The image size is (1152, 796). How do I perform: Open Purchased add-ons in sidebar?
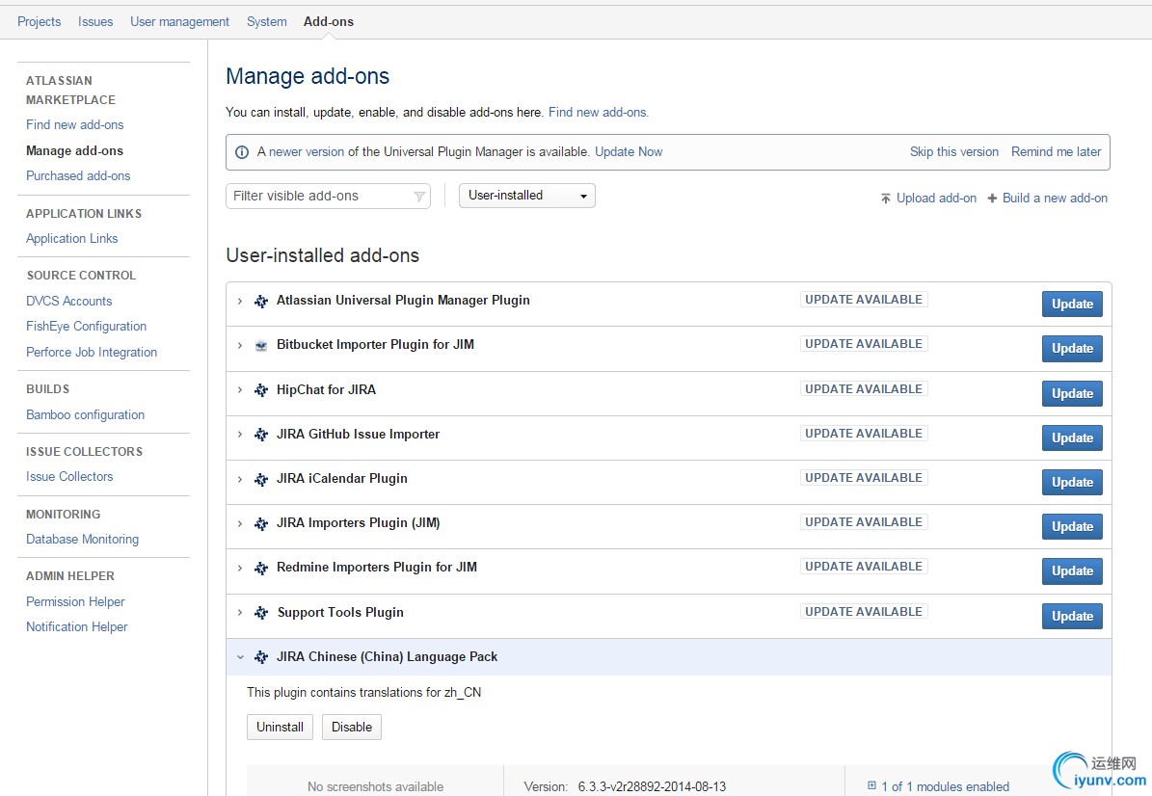coord(78,175)
